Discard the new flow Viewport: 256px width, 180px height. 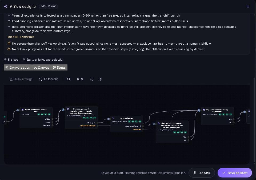point(202,173)
